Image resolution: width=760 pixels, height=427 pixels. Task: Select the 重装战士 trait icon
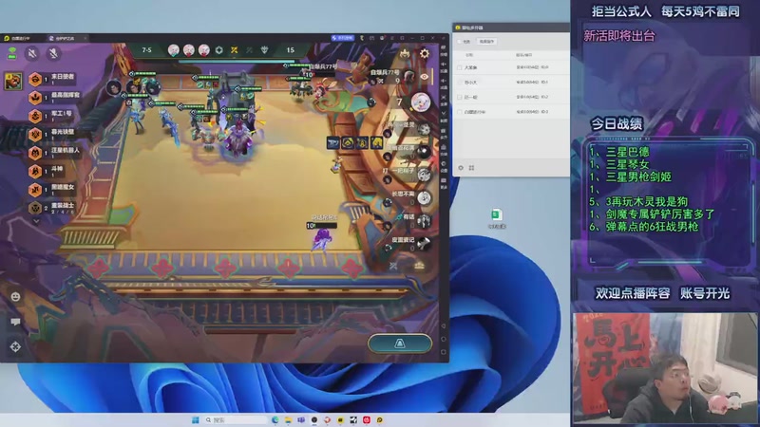click(x=35, y=208)
